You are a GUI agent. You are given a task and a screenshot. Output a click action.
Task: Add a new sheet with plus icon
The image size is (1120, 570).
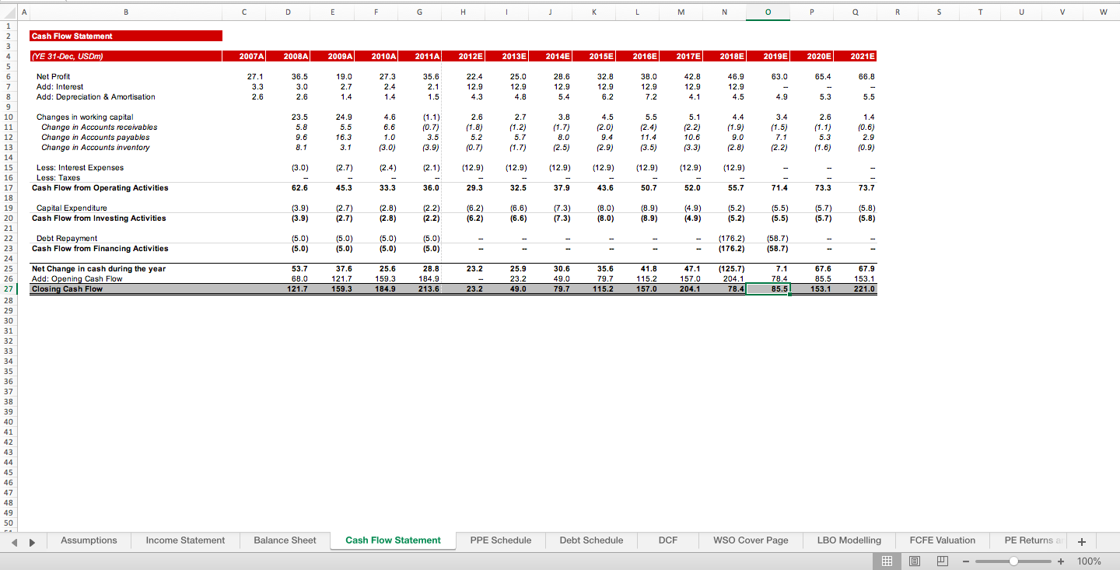[x=1080, y=541]
